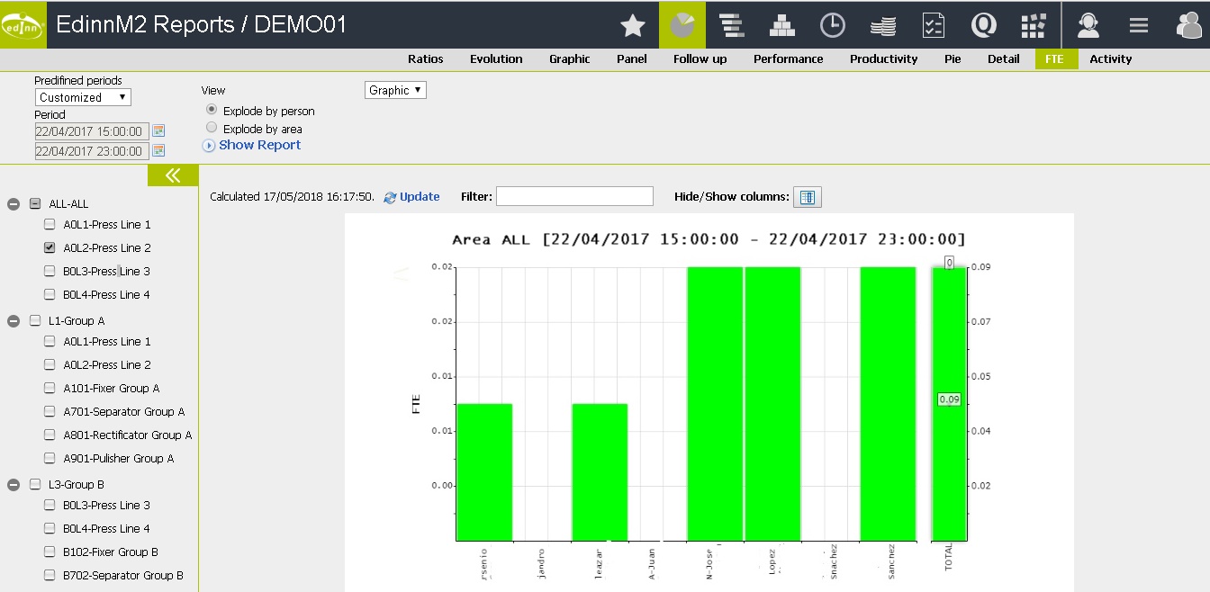The height and width of the screenshot is (592, 1210).
Task: Switch to the Graphic tab
Action: coord(570,58)
